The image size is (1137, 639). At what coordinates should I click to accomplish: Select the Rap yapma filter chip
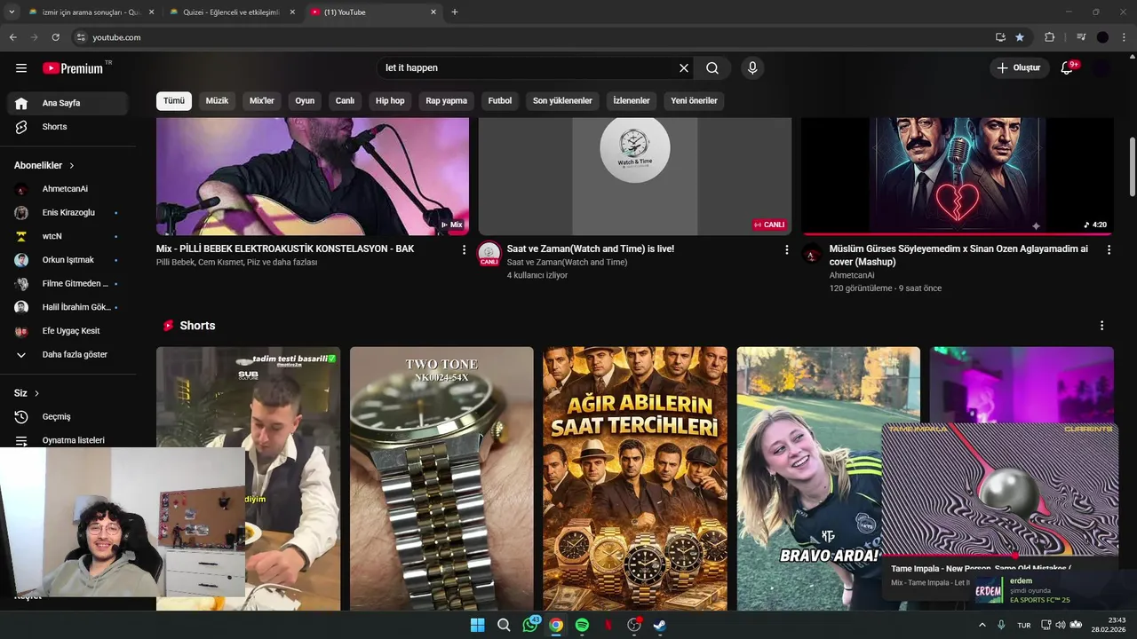pyautogui.click(x=447, y=101)
